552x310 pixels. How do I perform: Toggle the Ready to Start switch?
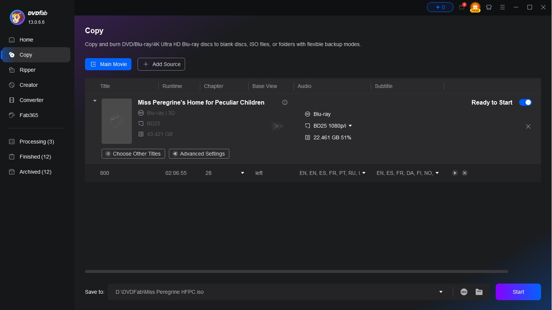[x=526, y=102]
